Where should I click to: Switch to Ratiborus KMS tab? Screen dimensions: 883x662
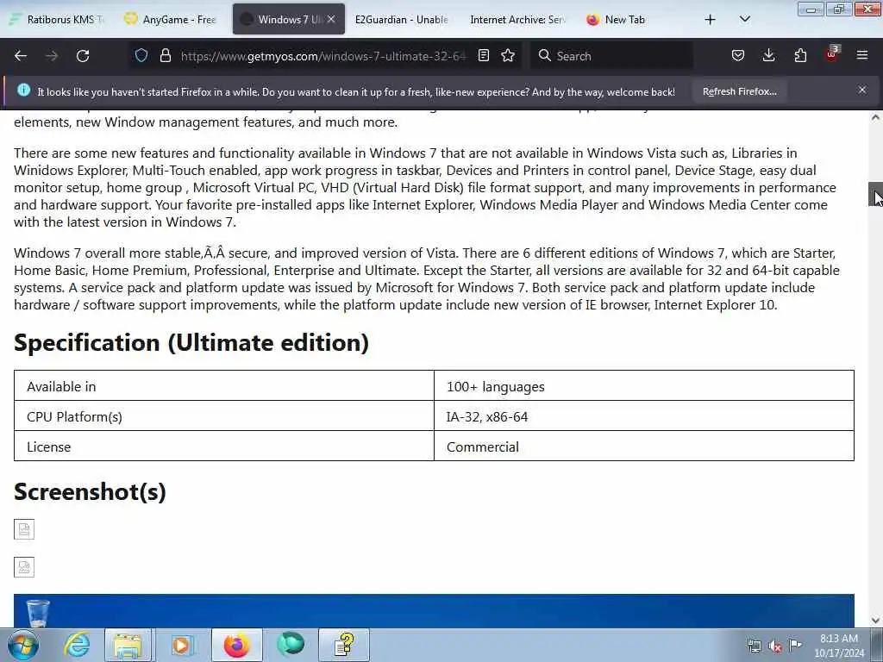coord(58,19)
